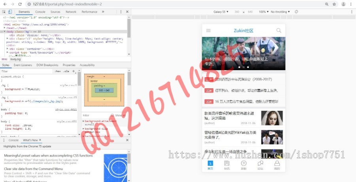The image size is (356, 182).
Task: Expand background-attachment computed property
Action: [83, 121]
